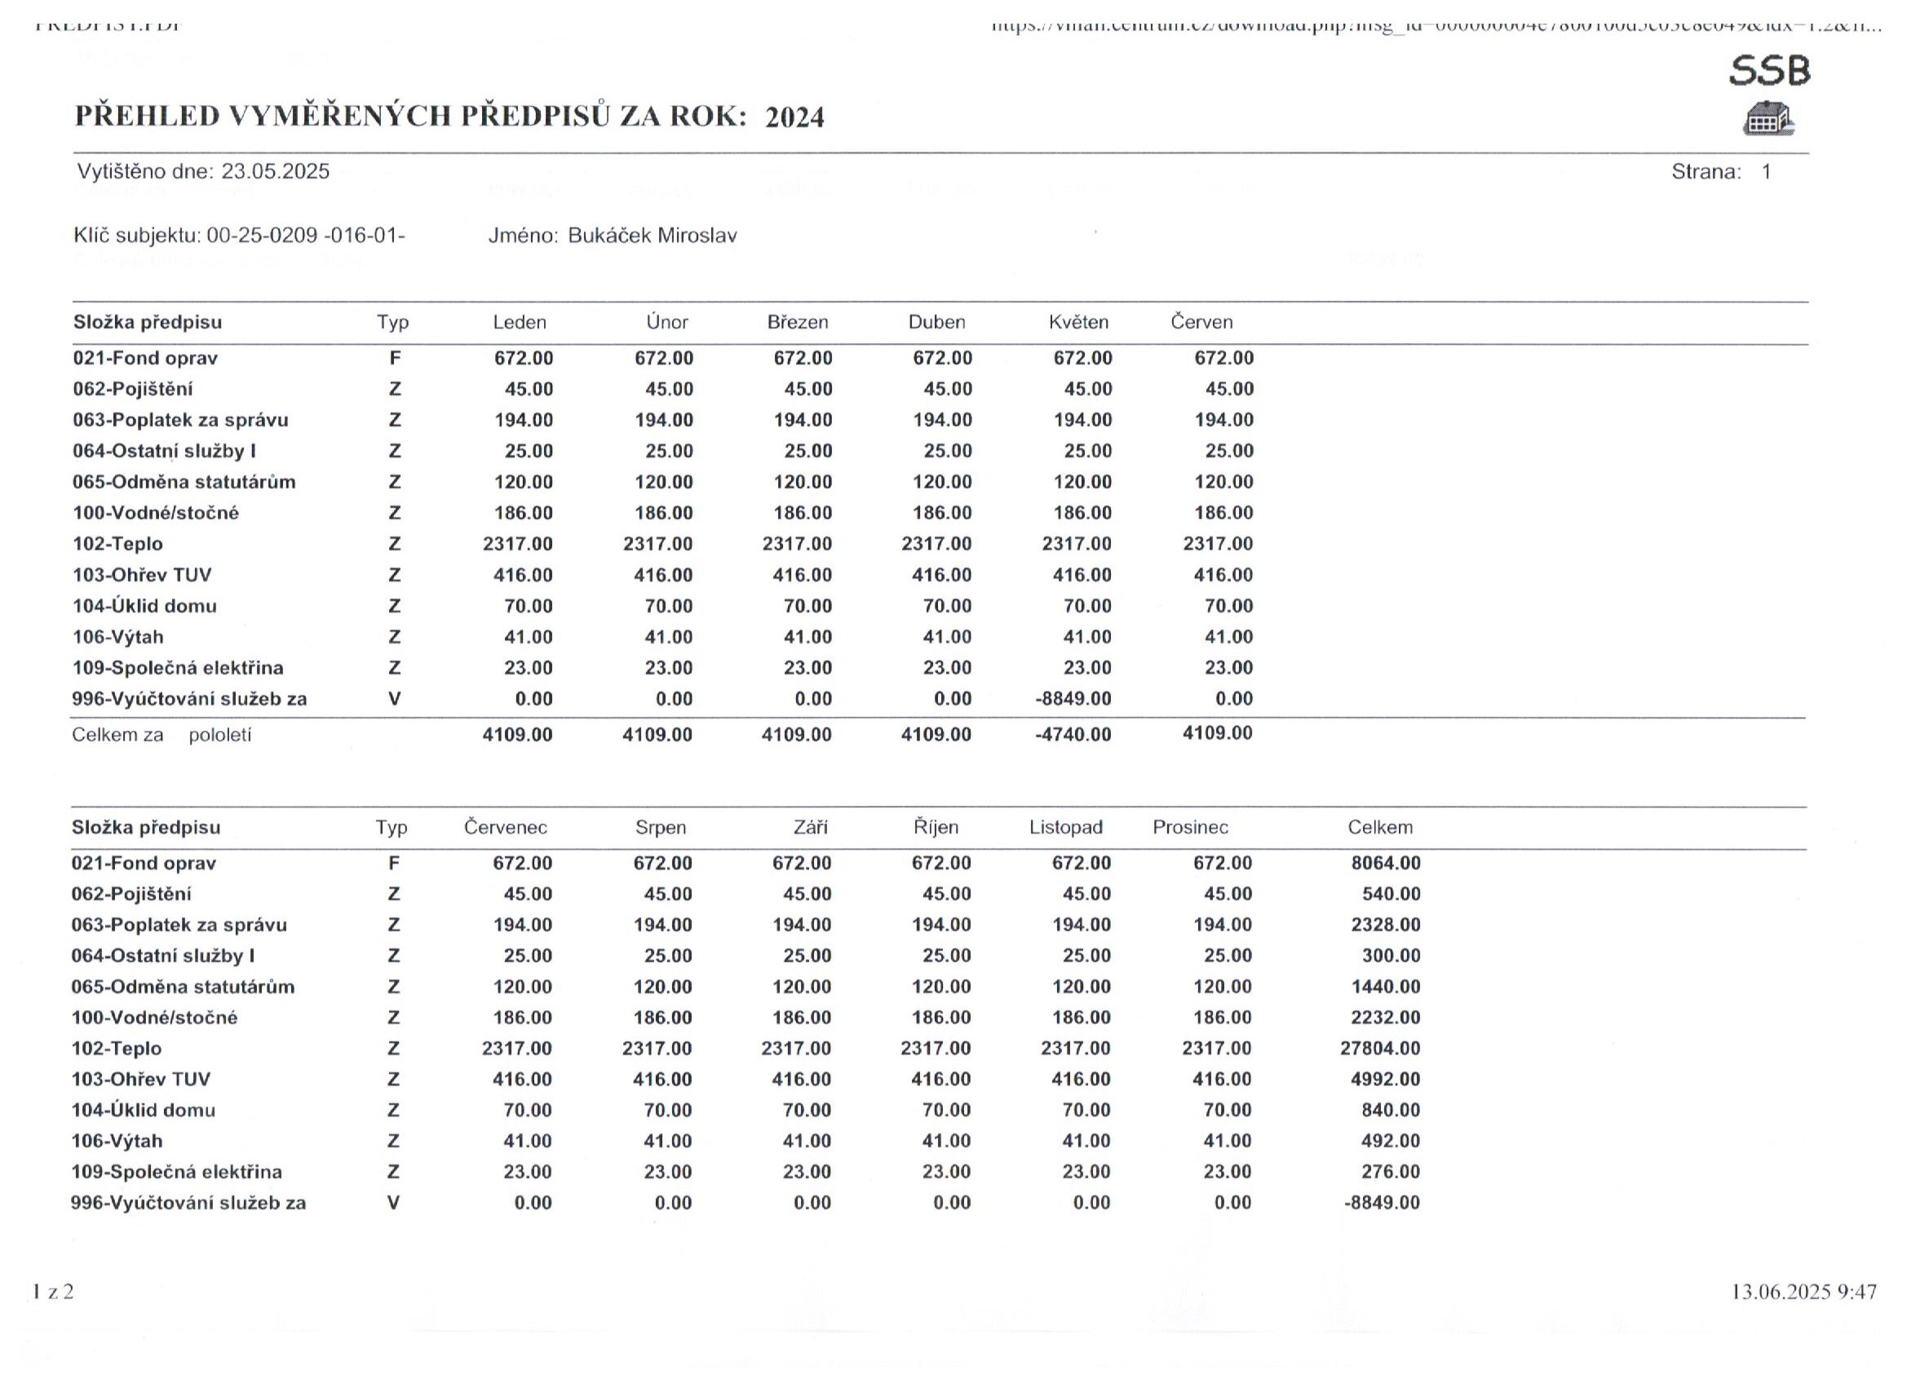Click the Říjen column header

coord(936,826)
